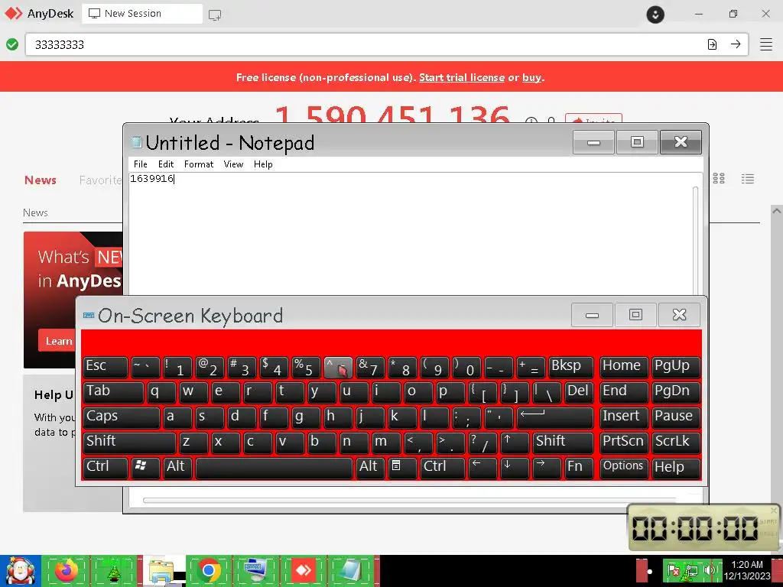
Task: Click the down arrow key on on-screen keyboard
Action: [515, 468]
